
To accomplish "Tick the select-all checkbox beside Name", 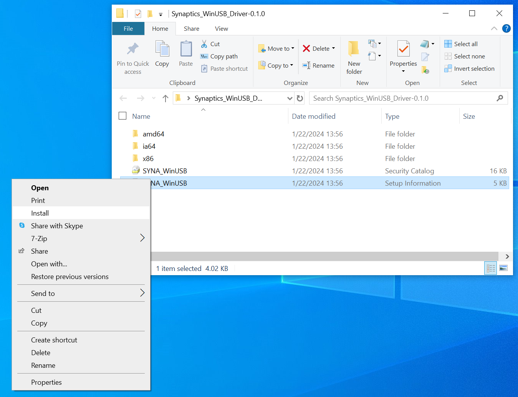I will [x=122, y=116].
